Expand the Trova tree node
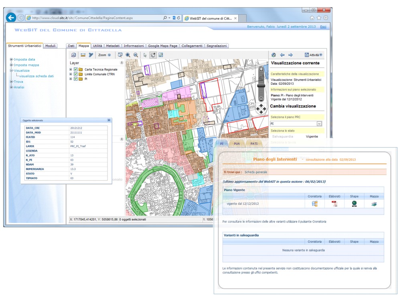 point(11,82)
